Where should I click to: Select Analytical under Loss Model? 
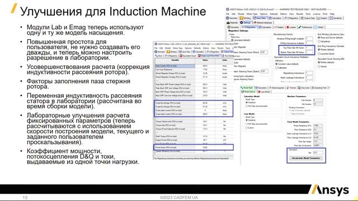(x=250, y=120)
